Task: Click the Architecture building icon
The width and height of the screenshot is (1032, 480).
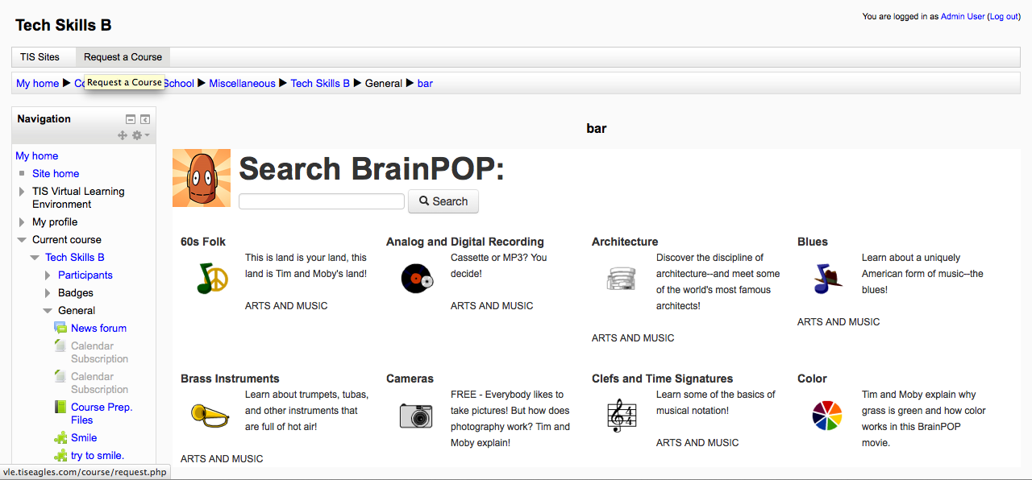Action: click(x=622, y=279)
